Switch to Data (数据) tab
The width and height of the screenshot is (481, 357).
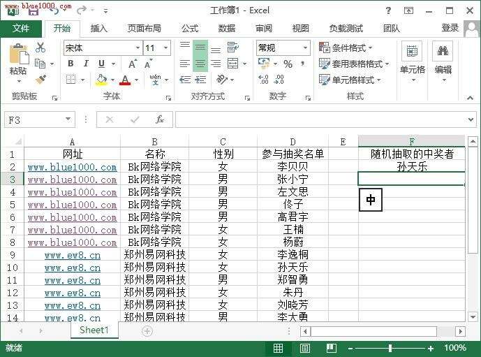[x=227, y=29]
